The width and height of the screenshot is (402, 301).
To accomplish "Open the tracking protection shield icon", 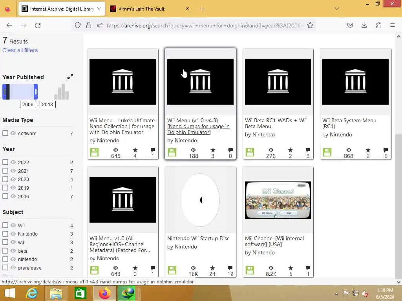I will [x=78, y=25].
